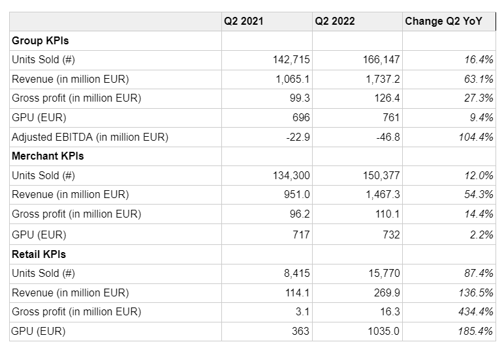Screen dimensions: 504x357
Task: Select the Retail KPIs section heading
Action: [x=39, y=254]
